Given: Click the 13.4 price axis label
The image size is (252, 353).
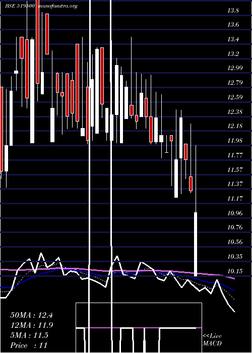Looking at the screenshot, I should tap(233, 39).
